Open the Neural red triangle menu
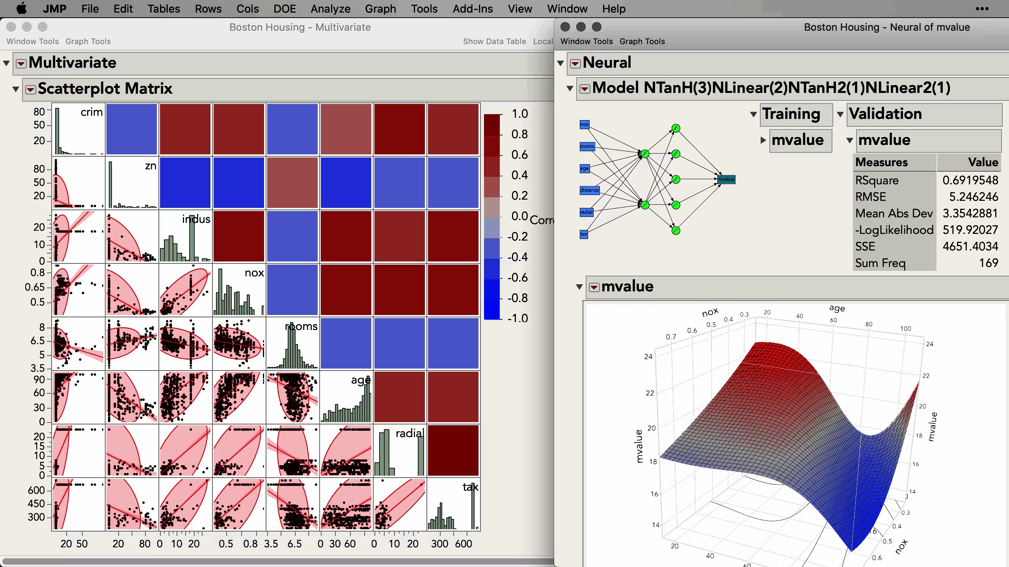The width and height of the screenshot is (1009, 567). pyautogui.click(x=575, y=63)
